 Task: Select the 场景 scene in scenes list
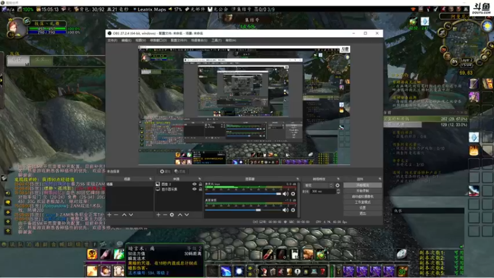coord(130,184)
